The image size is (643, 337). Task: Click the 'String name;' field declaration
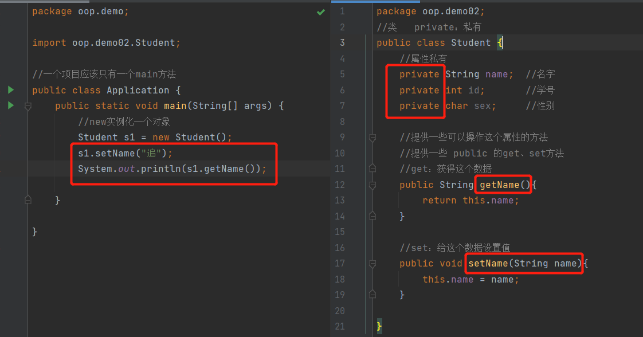point(479,74)
